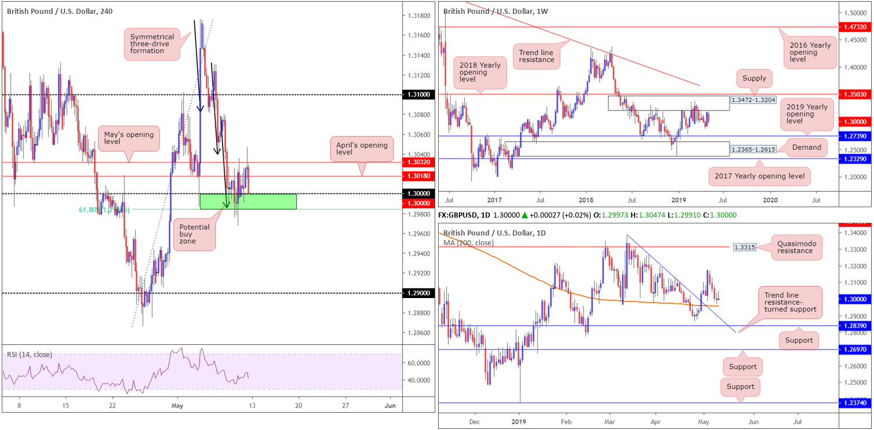Click the 'Supply' callout on the weekly chart
874x430 pixels.
click(753, 77)
